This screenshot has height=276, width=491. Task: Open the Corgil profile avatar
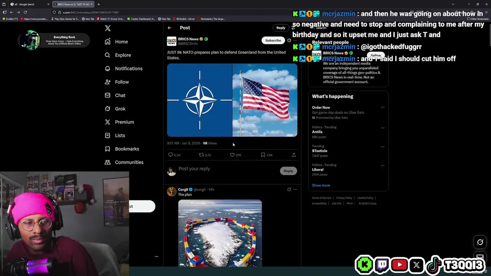(171, 192)
